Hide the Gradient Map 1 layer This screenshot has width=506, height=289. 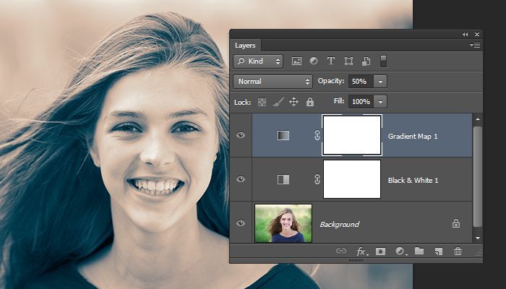(241, 135)
